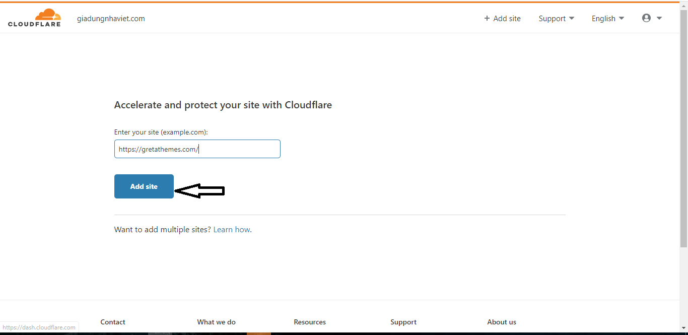688x335 pixels.
Task: Click the About us footer heading
Action: click(x=502, y=322)
